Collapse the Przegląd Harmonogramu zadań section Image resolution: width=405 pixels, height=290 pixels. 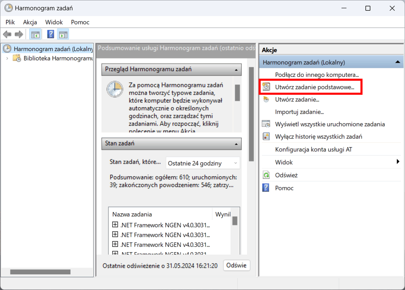pyautogui.click(x=236, y=70)
